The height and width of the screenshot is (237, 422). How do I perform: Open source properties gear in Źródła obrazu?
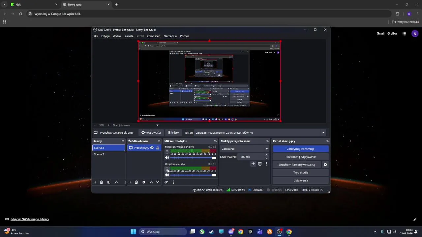coord(144,182)
